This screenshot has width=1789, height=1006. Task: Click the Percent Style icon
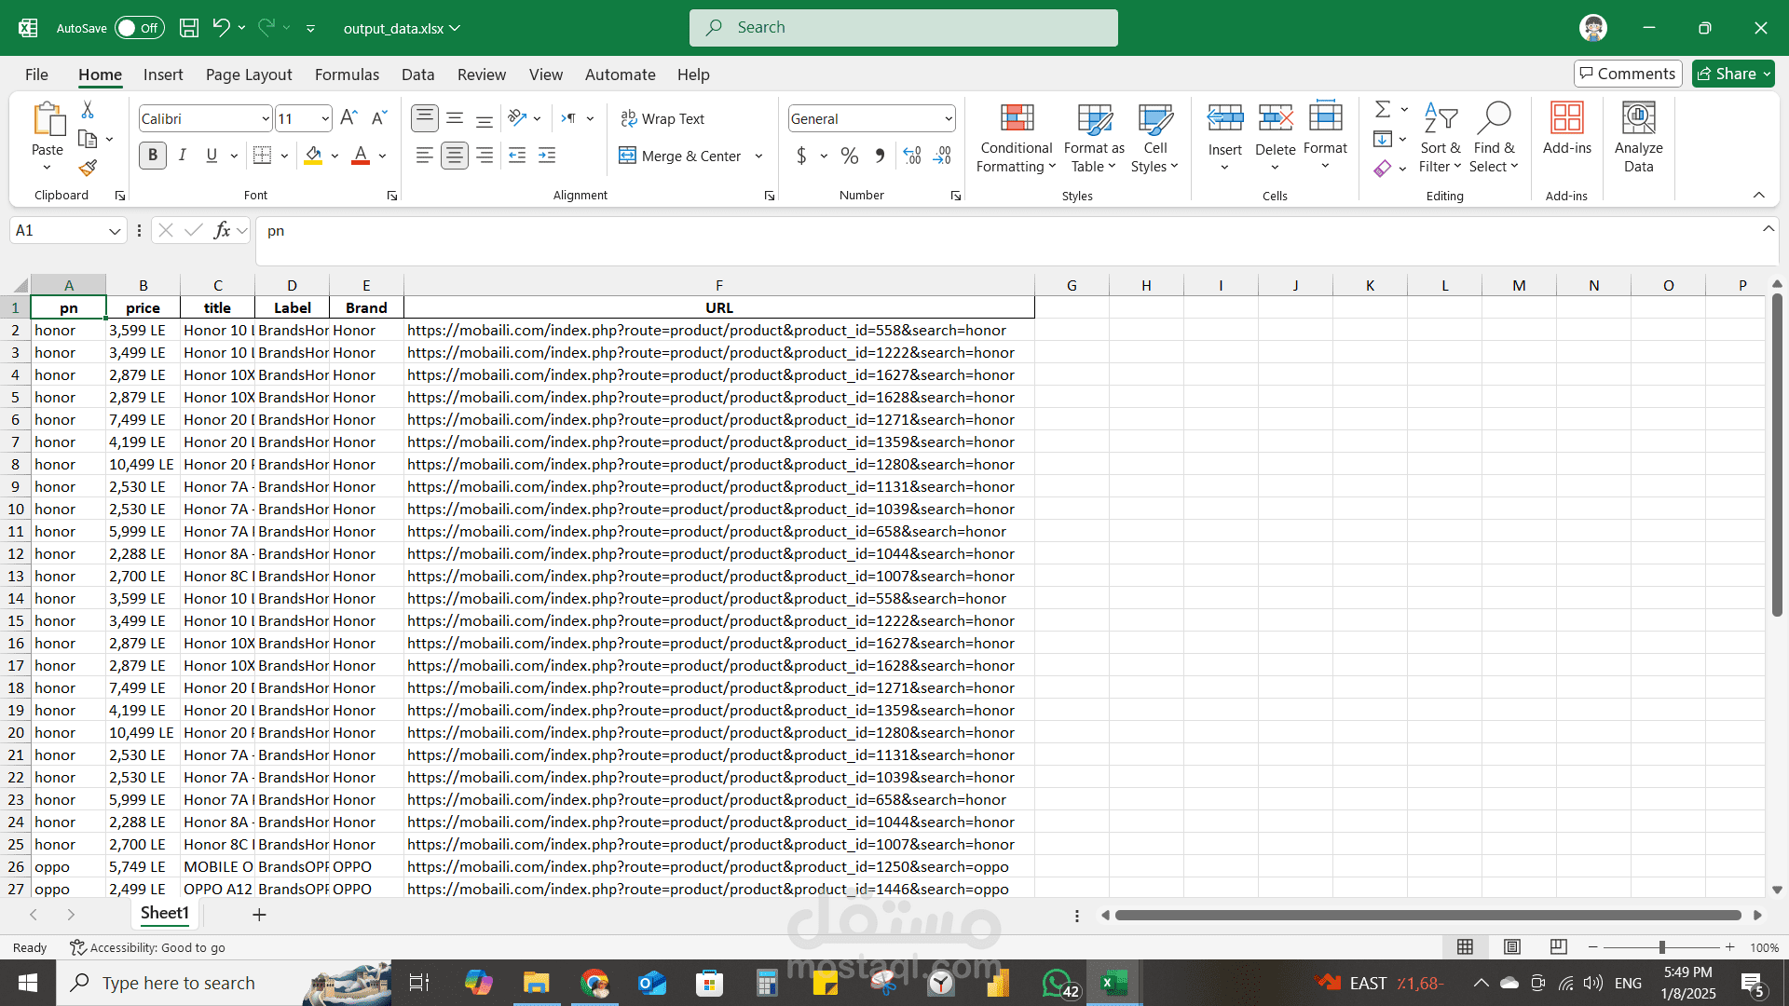click(x=849, y=156)
